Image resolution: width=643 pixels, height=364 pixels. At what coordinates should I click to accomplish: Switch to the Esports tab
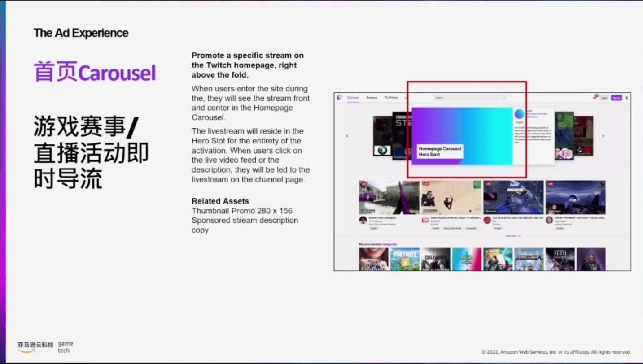pyautogui.click(x=372, y=98)
